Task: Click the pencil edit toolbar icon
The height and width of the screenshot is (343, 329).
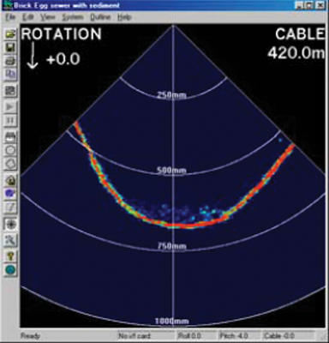Action: (x=11, y=207)
